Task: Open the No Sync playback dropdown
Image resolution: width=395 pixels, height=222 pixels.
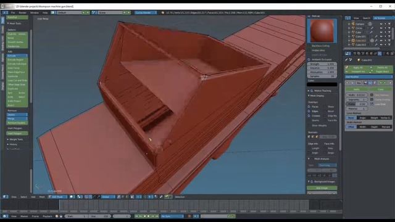Action: point(172,216)
